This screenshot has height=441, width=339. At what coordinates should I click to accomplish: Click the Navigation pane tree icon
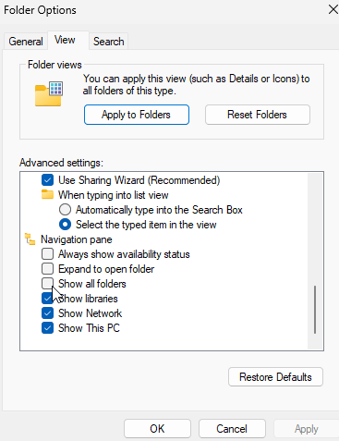tap(30, 239)
